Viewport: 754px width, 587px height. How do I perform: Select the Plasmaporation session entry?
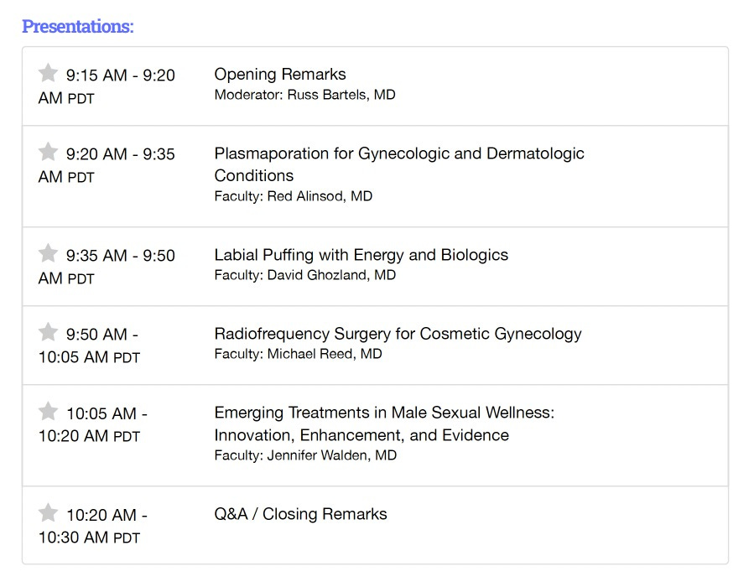tap(399, 164)
